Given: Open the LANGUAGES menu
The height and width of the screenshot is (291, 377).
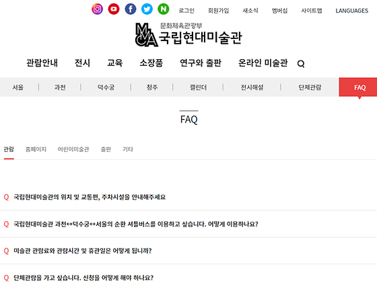Looking at the screenshot, I should click(351, 11).
